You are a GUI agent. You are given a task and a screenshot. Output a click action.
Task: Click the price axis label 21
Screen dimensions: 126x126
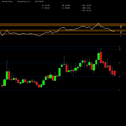coord(120,47)
